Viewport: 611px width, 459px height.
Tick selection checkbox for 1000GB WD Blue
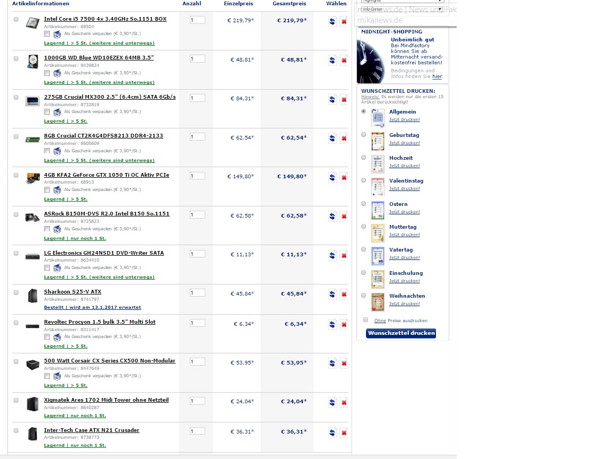point(16,58)
